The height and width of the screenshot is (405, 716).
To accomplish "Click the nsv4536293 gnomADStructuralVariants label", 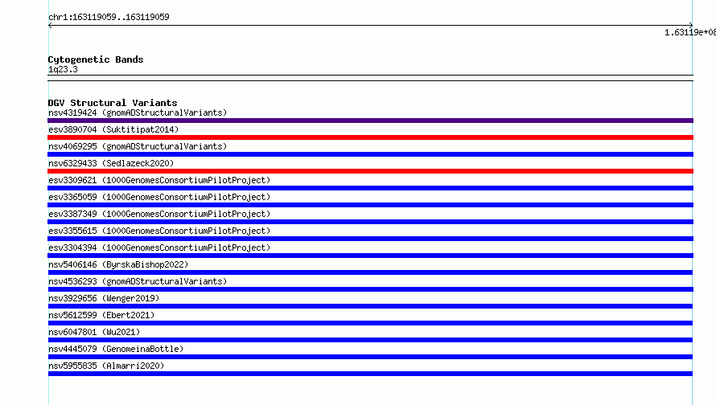I will point(138,281).
